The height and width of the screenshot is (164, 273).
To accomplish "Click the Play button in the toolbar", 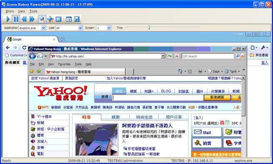I will click(8, 19).
